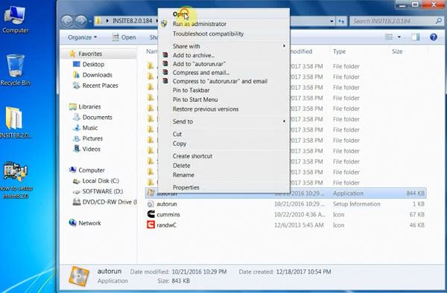Open the Computer desktop icon
This screenshot has width=447, height=293.
click(15, 19)
